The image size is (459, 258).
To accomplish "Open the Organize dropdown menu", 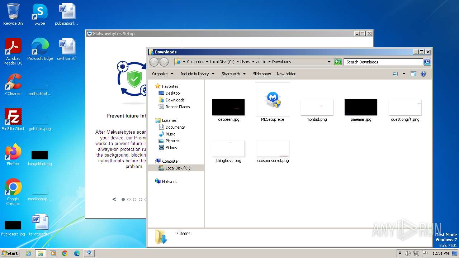I will click(162, 74).
